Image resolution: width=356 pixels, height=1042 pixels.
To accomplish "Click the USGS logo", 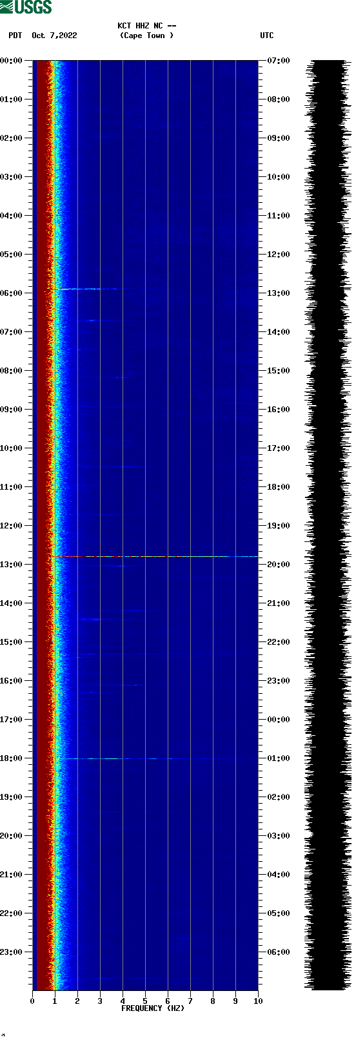I will coord(26,7).
